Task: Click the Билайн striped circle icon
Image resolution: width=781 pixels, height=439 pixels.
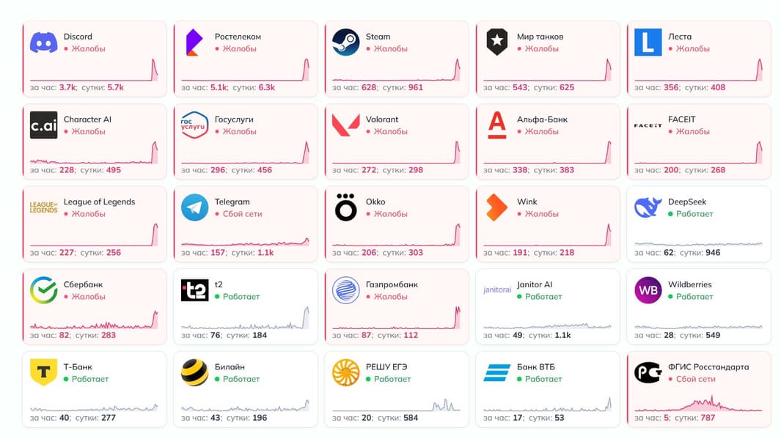Action: coord(194,373)
